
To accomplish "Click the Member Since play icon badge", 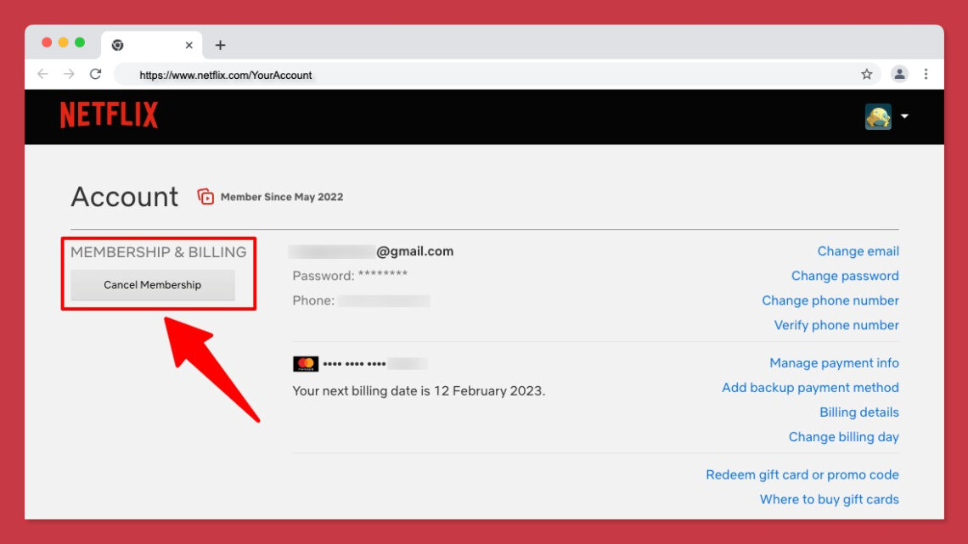I will point(205,196).
